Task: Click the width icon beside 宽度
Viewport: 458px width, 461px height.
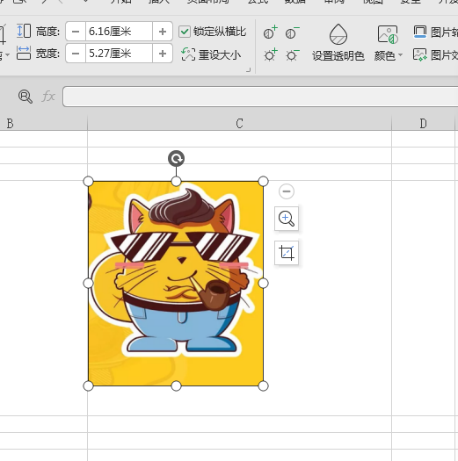Action: click(24, 54)
